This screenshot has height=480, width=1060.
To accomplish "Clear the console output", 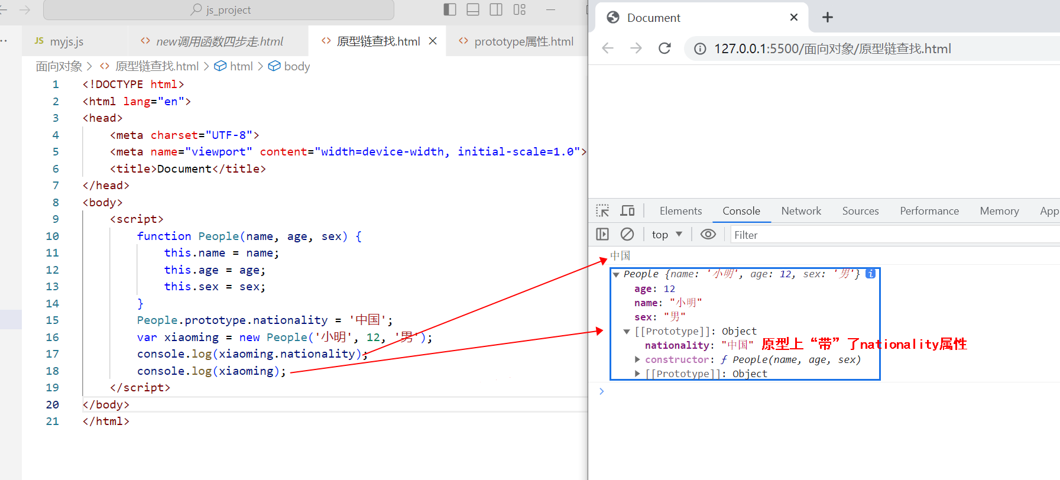I will tap(627, 235).
